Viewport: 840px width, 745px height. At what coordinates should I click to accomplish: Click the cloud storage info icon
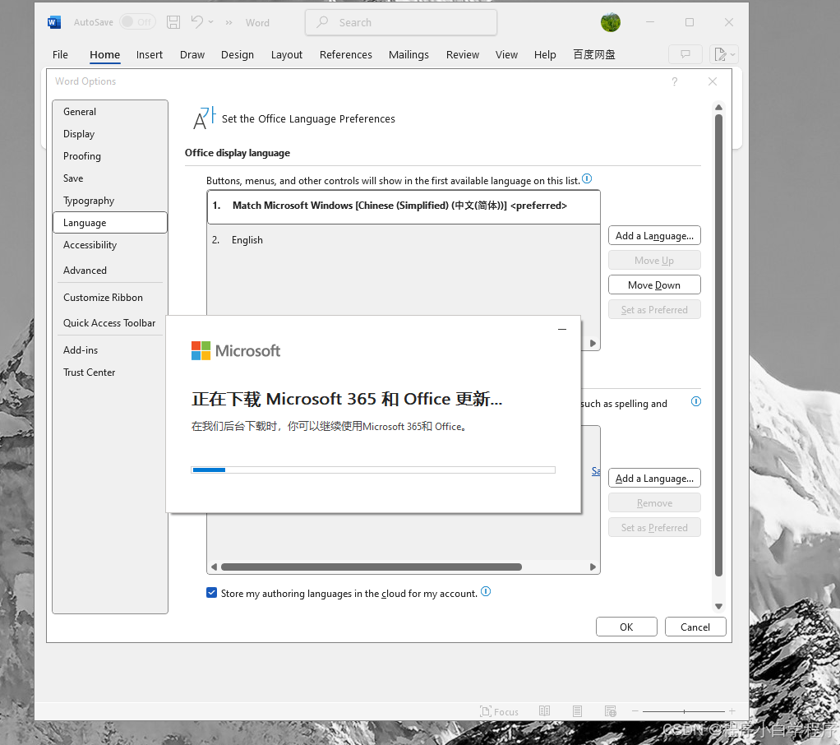click(486, 591)
